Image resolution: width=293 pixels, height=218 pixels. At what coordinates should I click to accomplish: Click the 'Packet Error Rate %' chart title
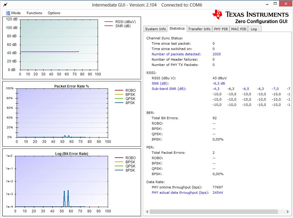pos(72,86)
